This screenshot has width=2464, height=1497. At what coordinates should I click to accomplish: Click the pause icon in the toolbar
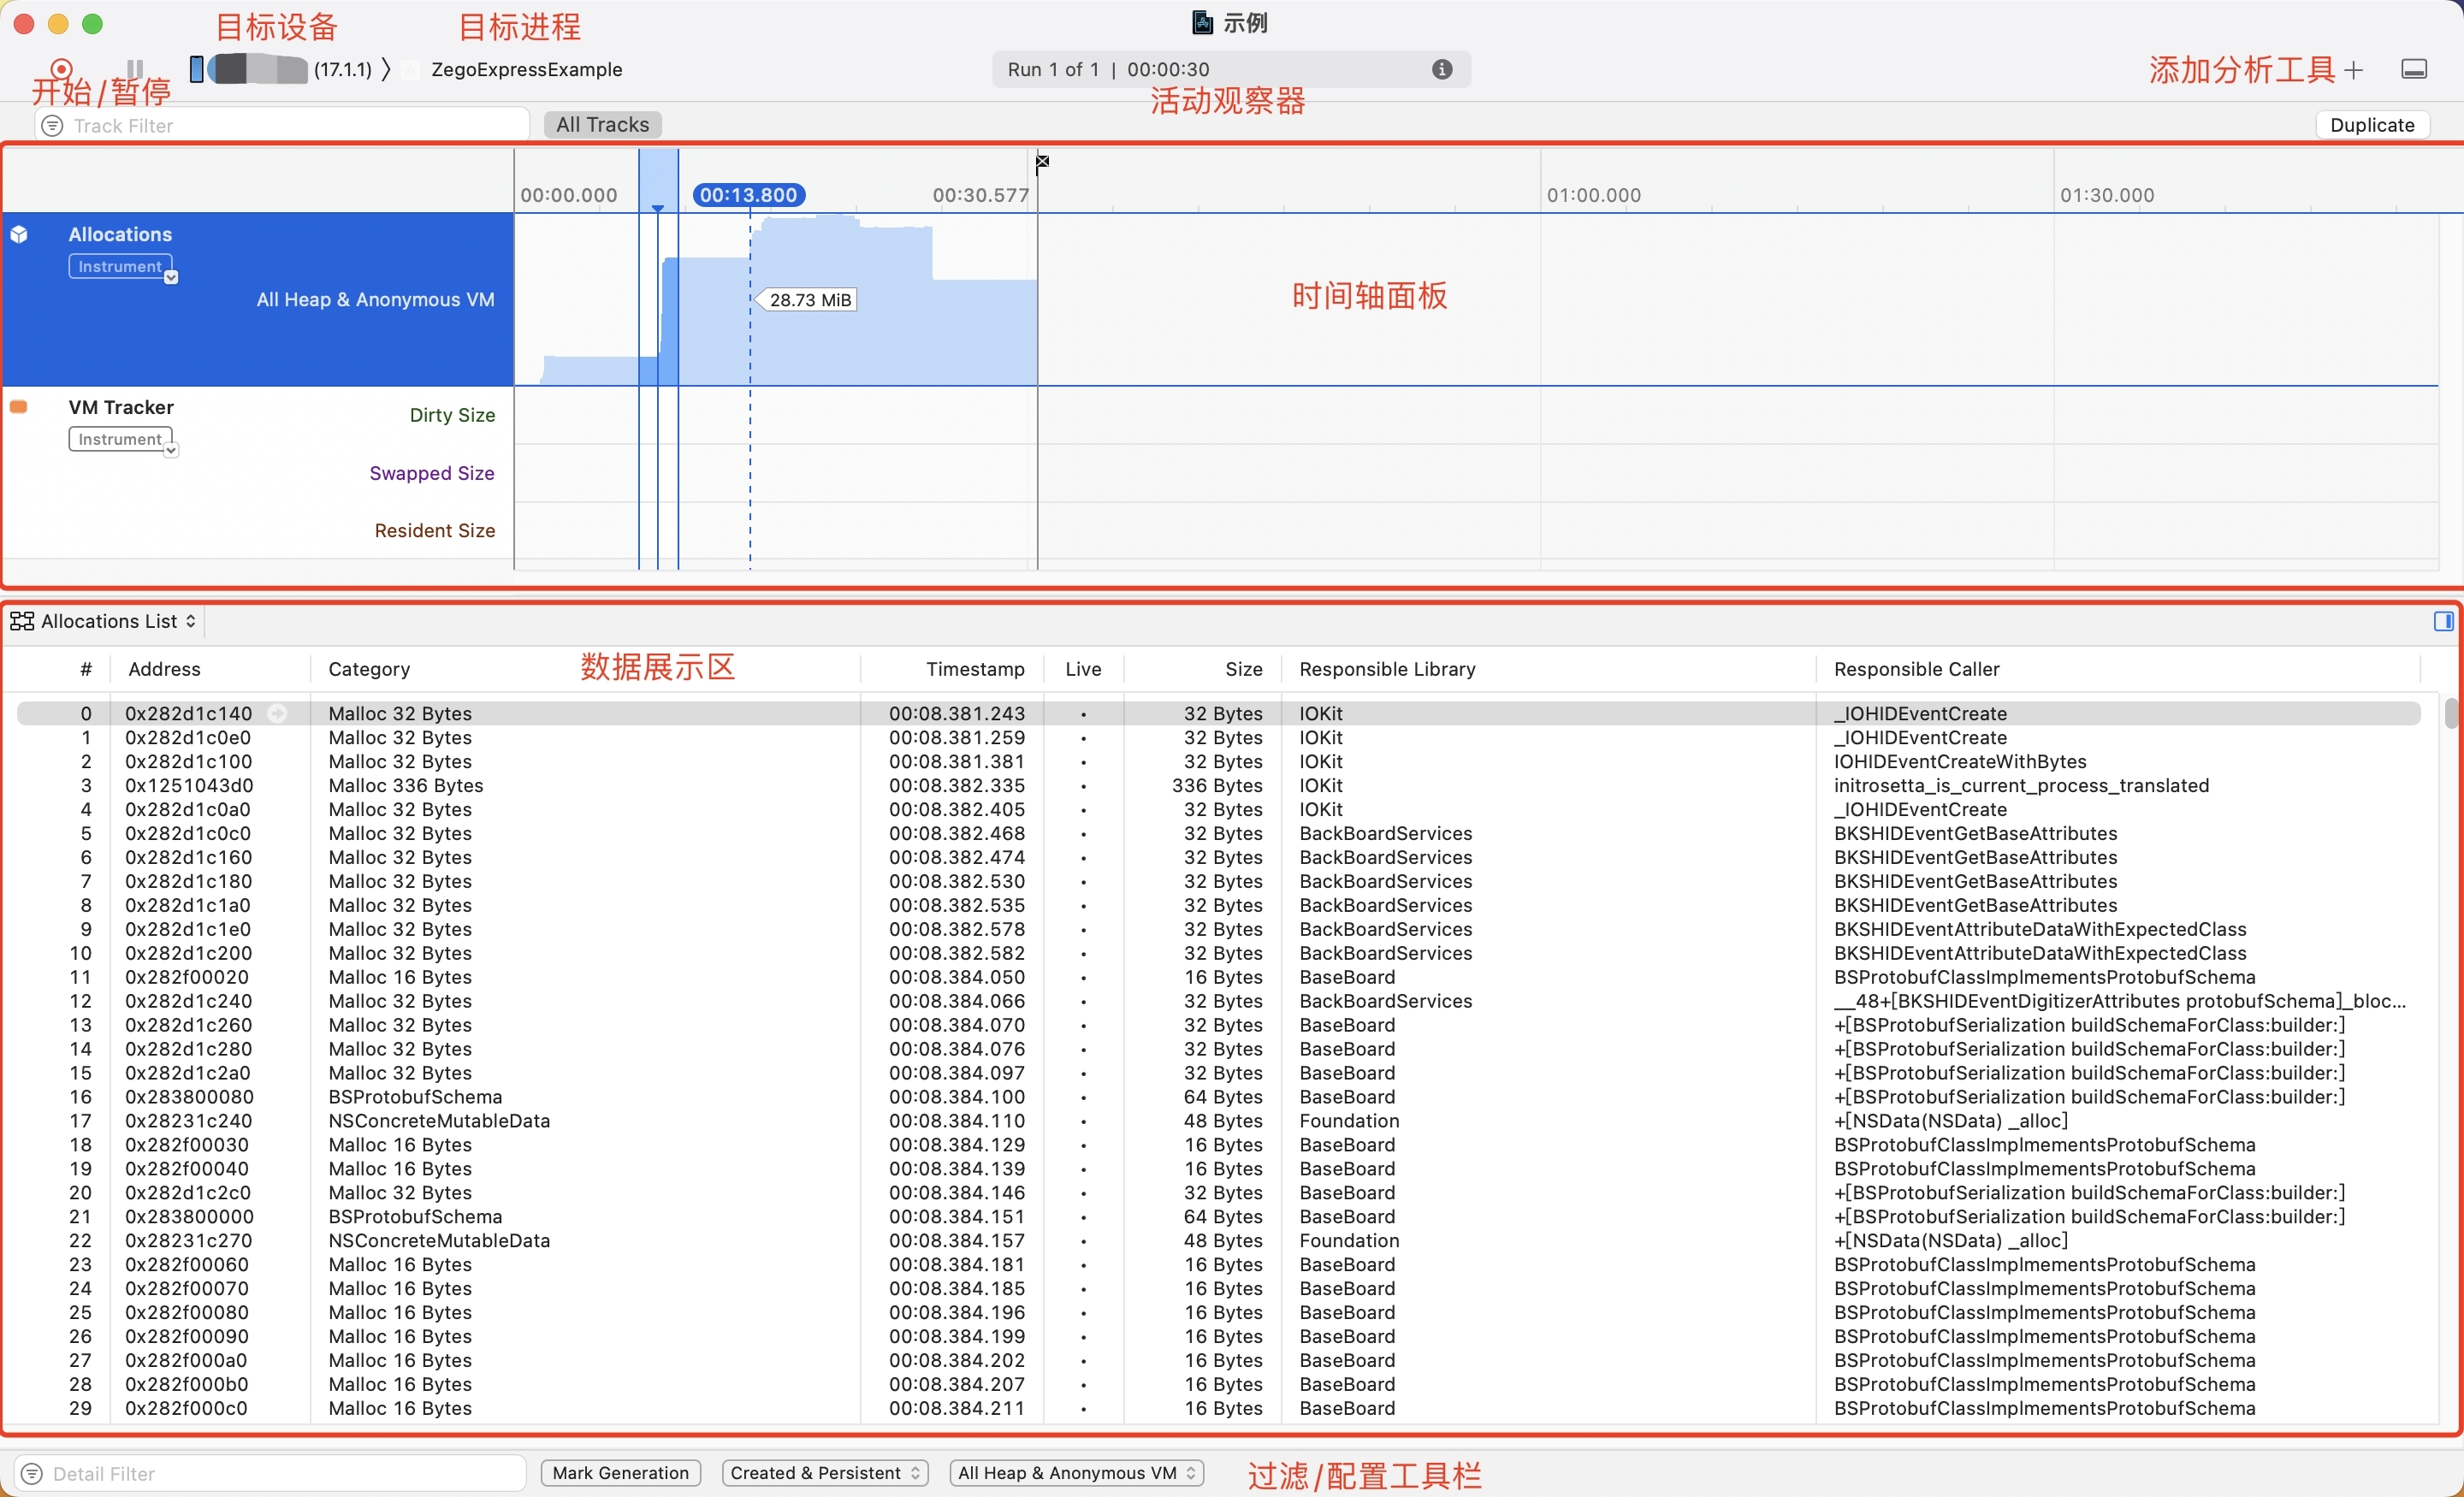(x=134, y=70)
